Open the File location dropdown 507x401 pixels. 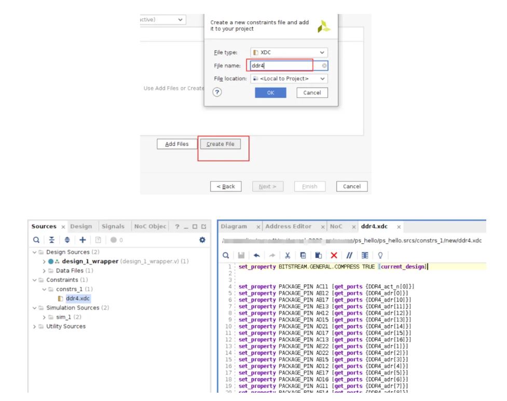click(289, 78)
